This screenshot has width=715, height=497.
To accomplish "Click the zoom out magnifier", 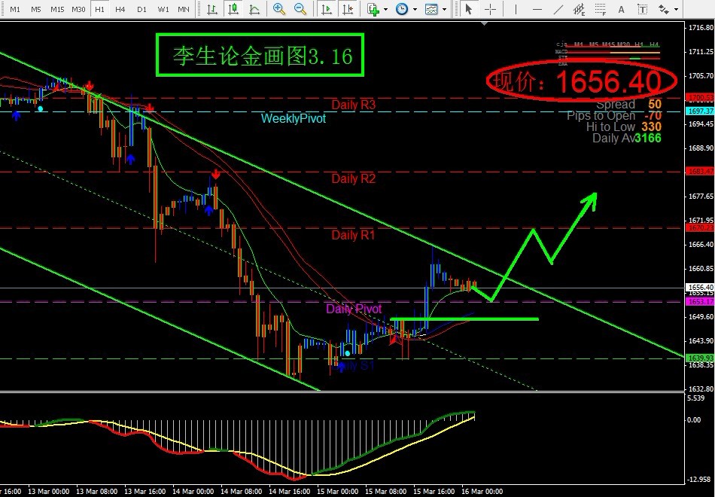I will 300,10.
